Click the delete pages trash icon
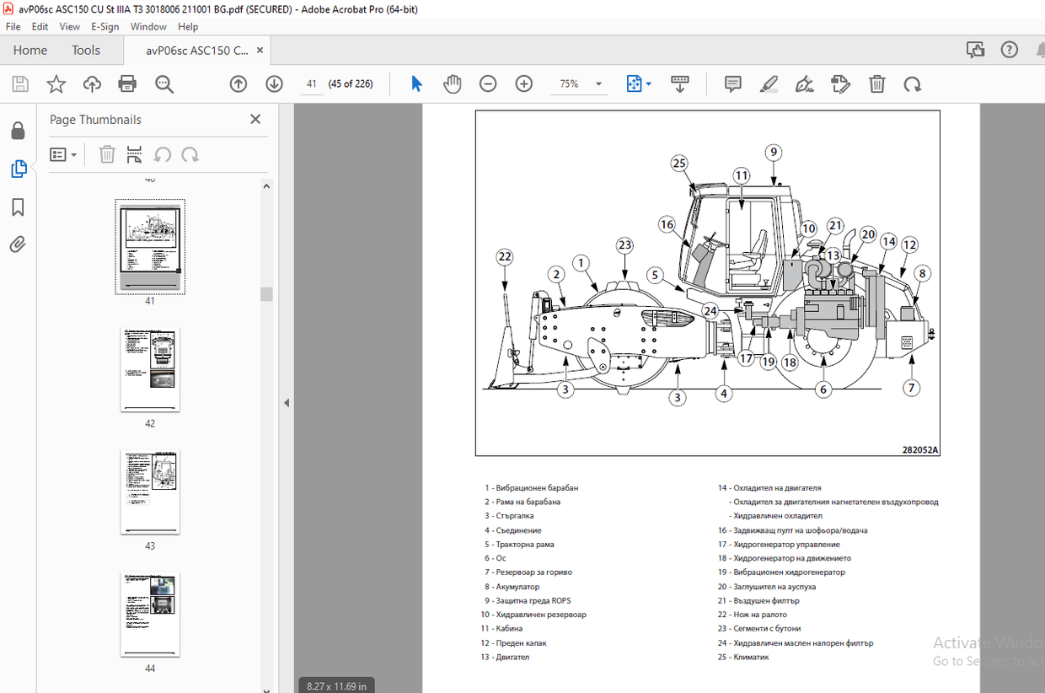 coord(876,83)
